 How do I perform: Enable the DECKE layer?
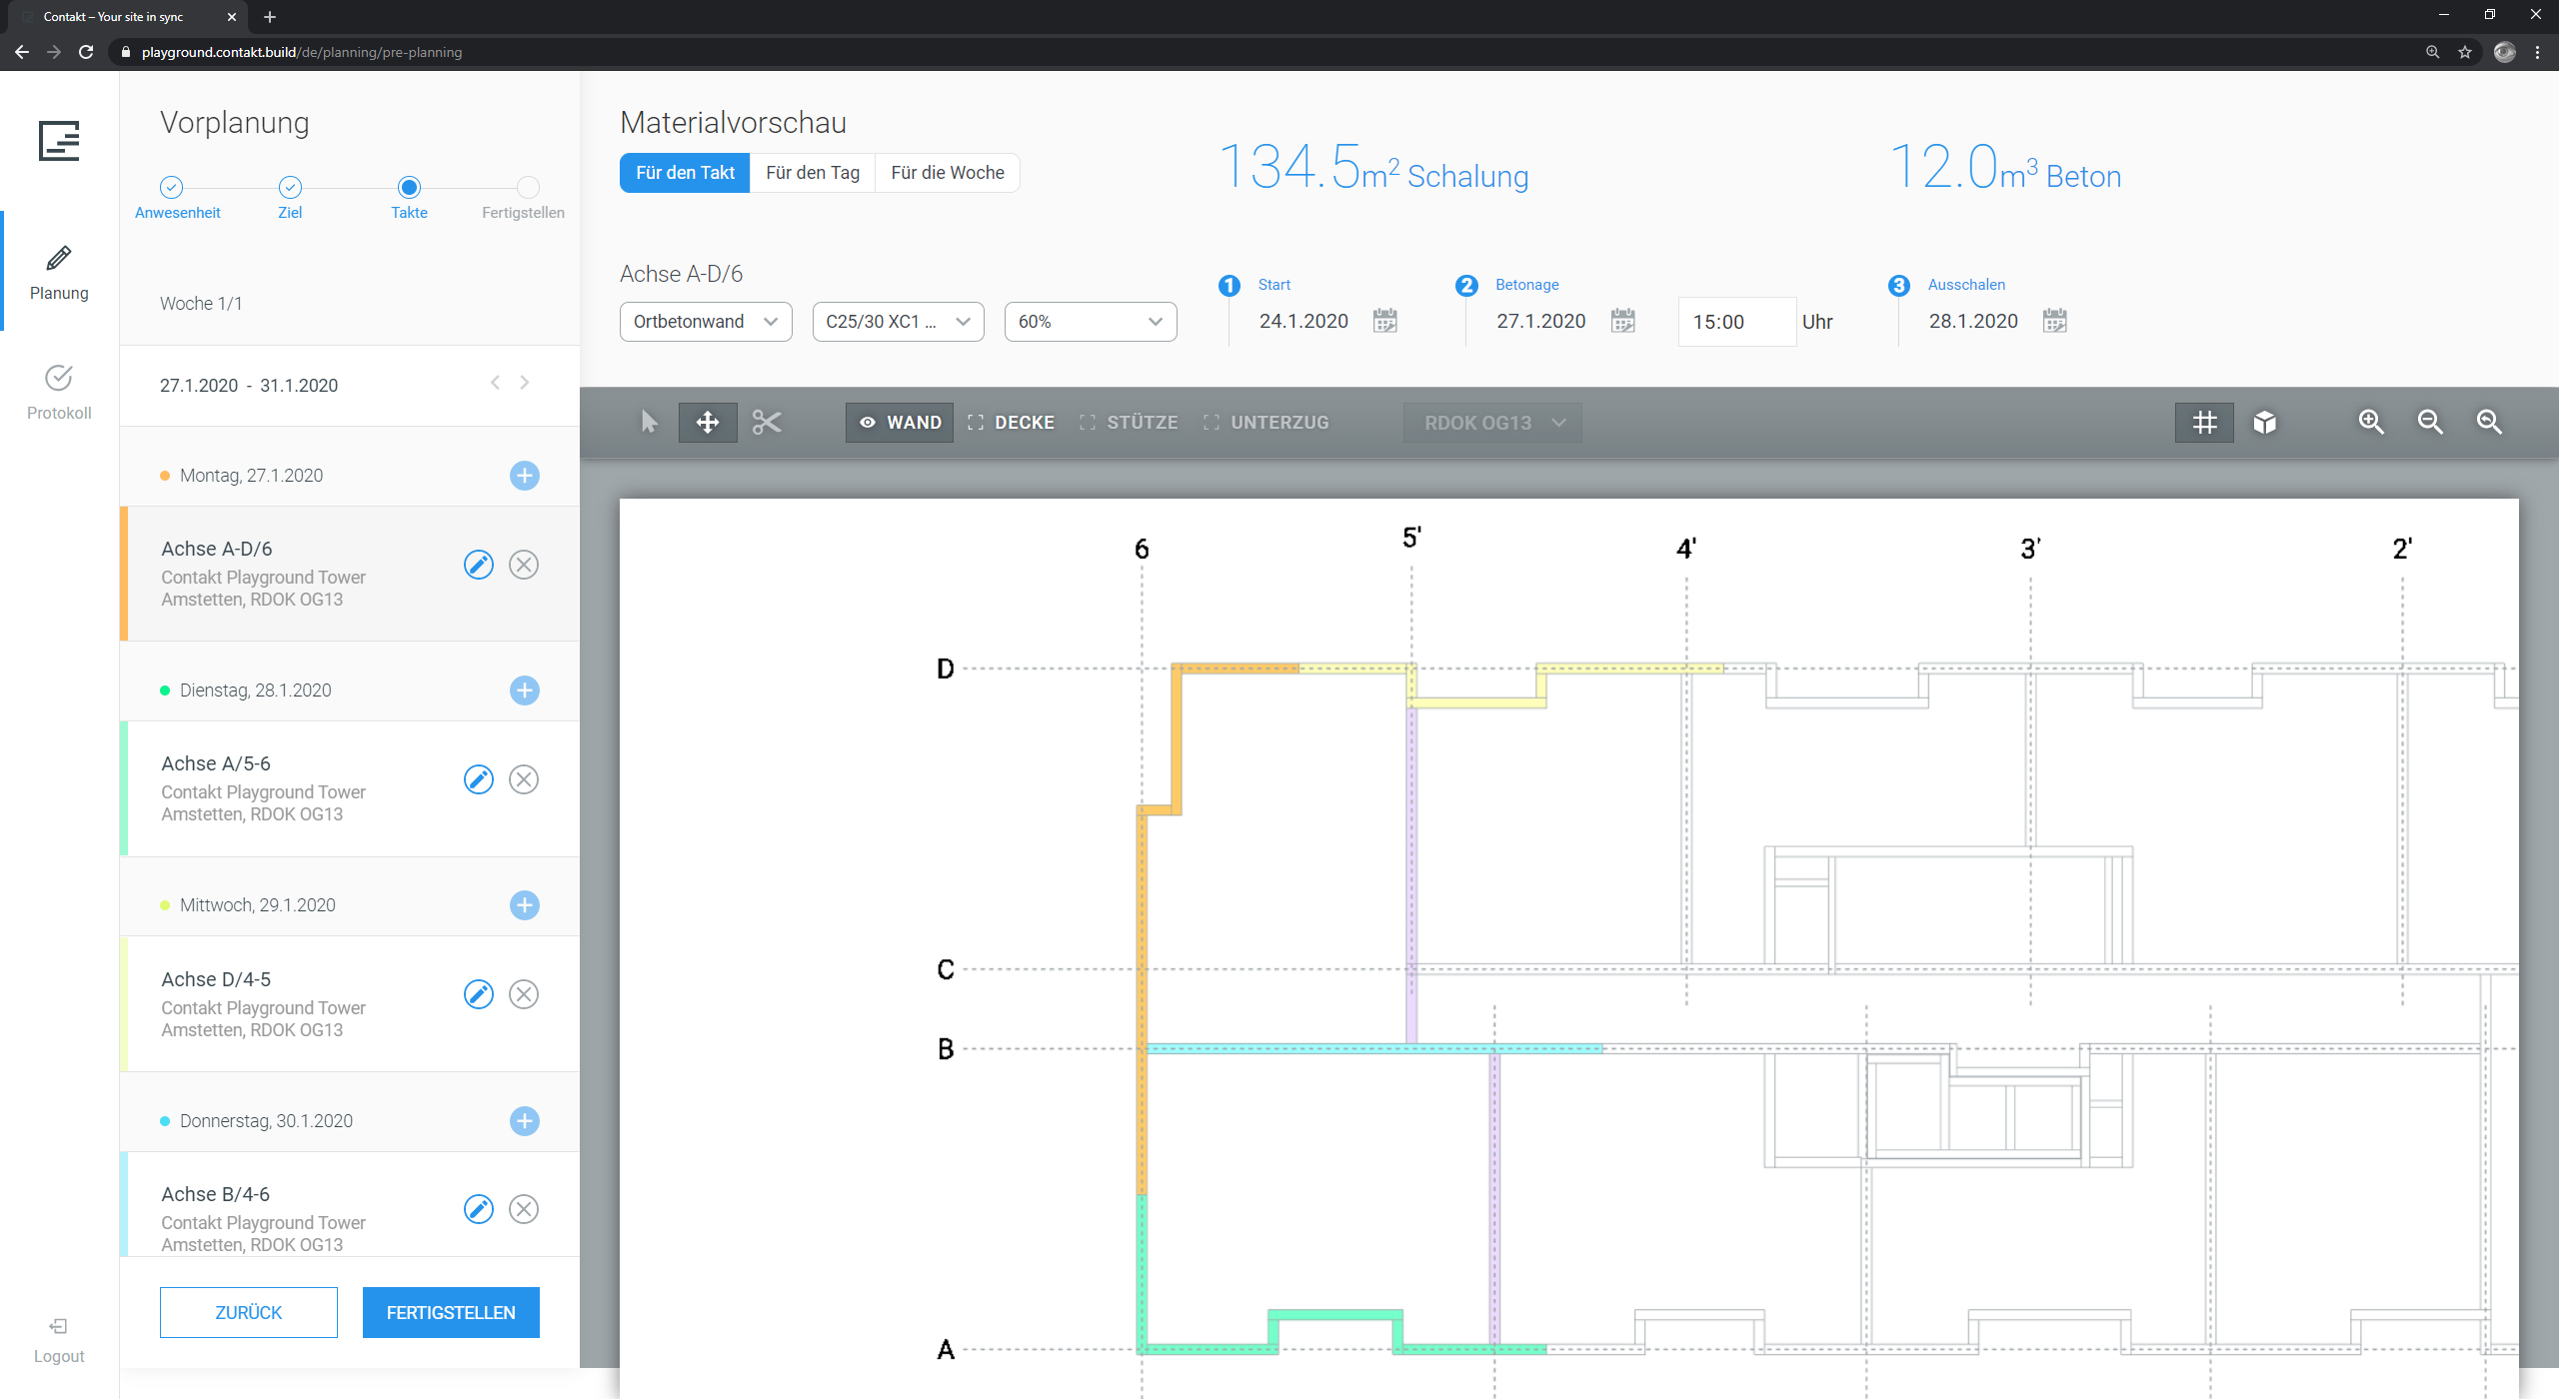click(1011, 422)
